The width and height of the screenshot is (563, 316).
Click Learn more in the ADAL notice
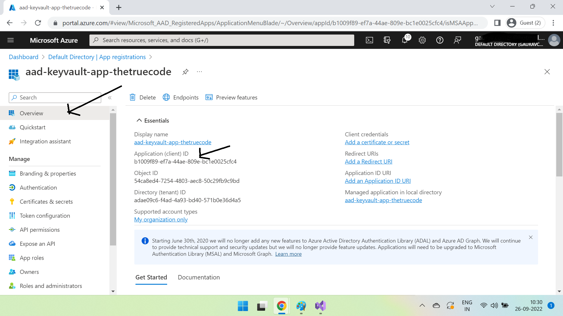(x=289, y=254)
